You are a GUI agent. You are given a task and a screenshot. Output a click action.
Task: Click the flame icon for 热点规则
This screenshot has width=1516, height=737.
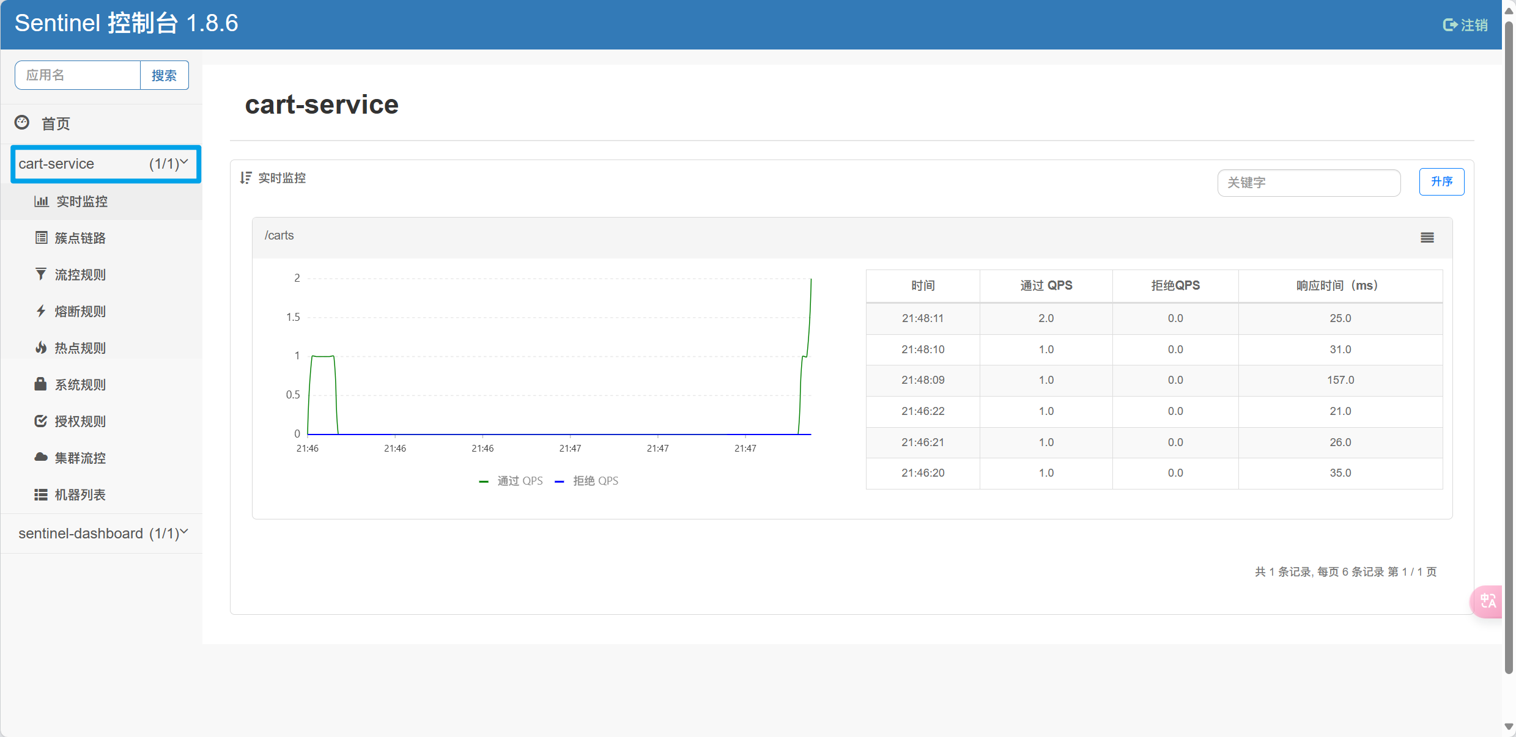(41, 348)
